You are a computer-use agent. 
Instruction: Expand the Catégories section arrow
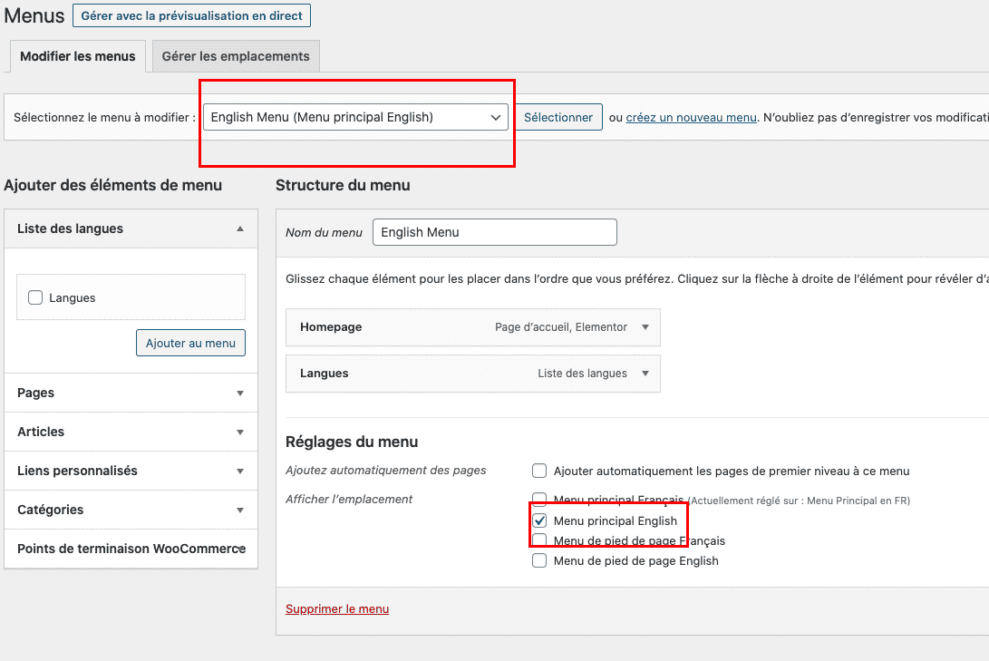point(240,510)
